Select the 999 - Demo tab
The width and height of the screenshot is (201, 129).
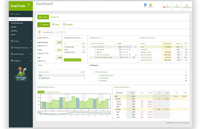[43, 17]
